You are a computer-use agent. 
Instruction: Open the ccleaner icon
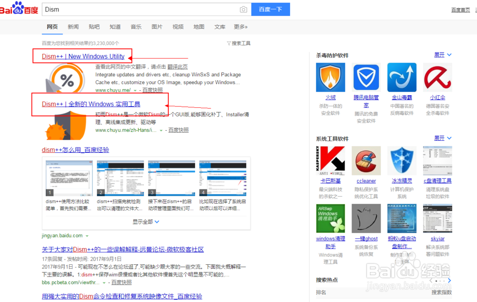(x=366, y=161)
